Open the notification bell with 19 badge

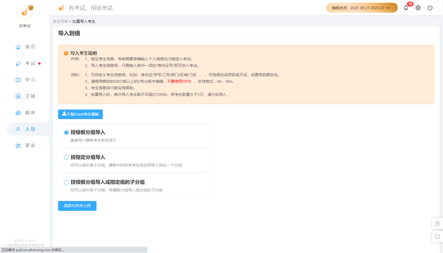pyautogui.click(x=406, y=8)
